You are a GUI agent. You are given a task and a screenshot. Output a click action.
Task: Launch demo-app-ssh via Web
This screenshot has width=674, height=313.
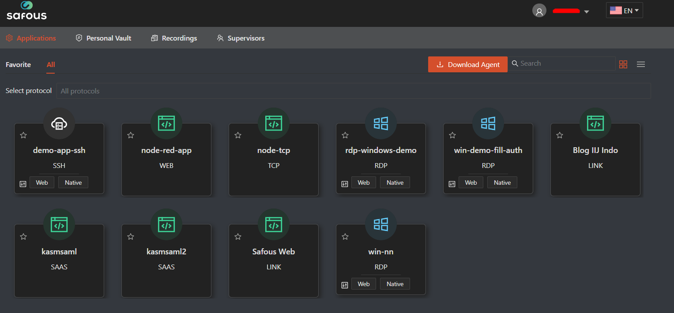click(42, 183)
